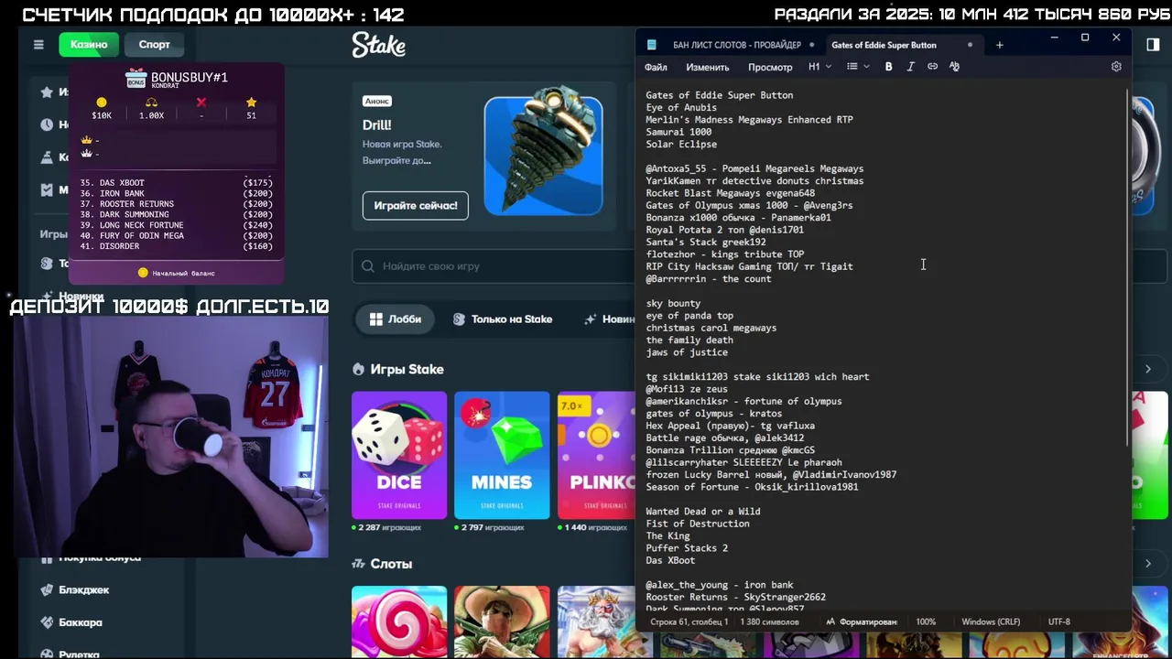This screenshot has height=659, width=1172.
Task: Open the Просмотр menu in Notepad
Action: tap(770, 67)
